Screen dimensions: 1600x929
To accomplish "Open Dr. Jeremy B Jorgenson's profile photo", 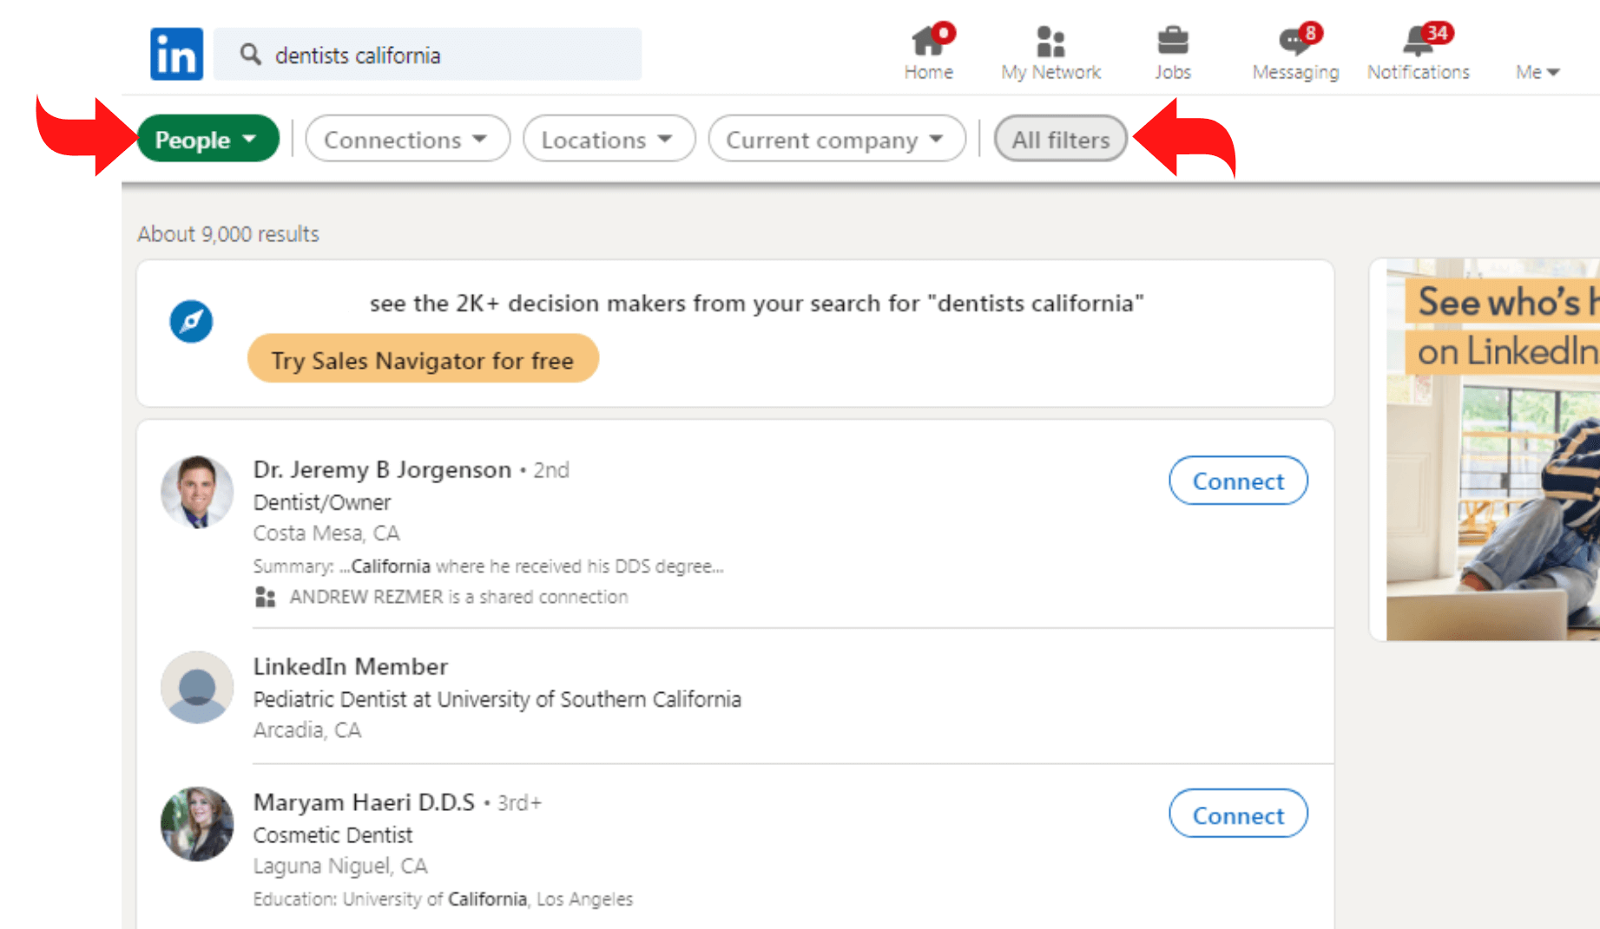I will tap(197, 492).
